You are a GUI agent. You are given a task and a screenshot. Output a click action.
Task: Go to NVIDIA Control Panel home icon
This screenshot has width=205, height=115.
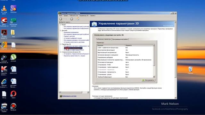click(78, 19)
